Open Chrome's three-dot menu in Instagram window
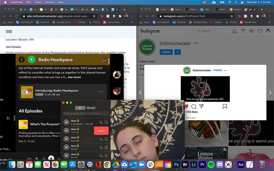This screenshot has height=171, width=274. (270, 16)
